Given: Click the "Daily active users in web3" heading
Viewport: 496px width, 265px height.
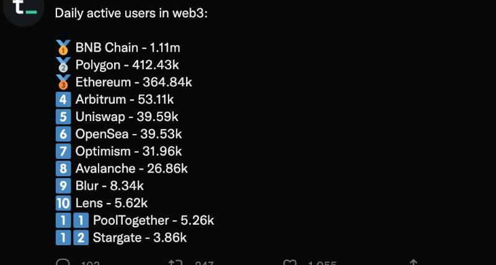Looking at the screenshot, I should [131, 12].
